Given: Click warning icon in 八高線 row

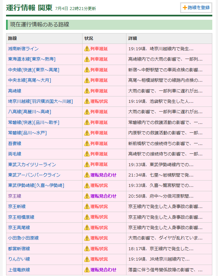Looking at the screenshot, I should pos(87,112).
